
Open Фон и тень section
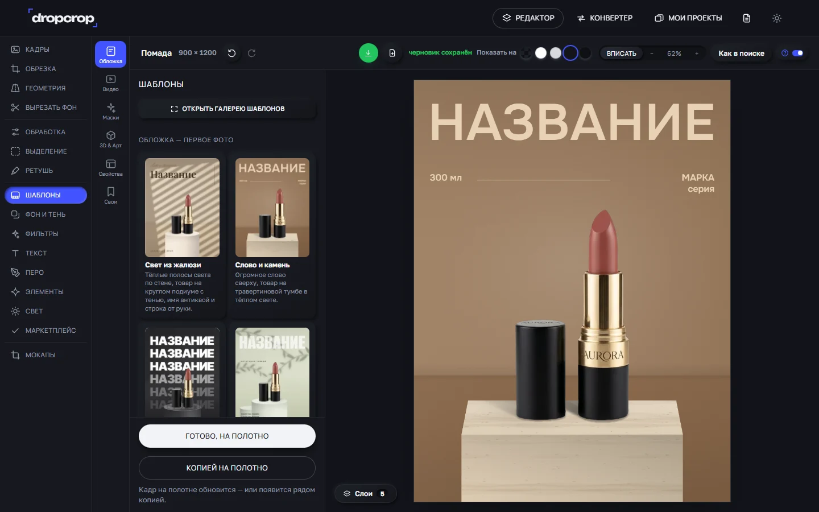click(x=45, y=214)
